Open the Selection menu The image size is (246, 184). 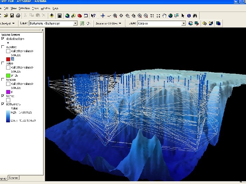coord(24,8)
